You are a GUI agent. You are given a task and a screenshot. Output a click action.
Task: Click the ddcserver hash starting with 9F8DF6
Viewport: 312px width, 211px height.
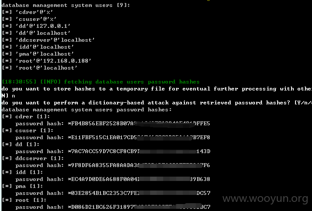pos(139,165)
